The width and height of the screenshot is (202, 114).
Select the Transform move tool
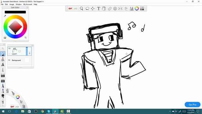click(93, 9)
